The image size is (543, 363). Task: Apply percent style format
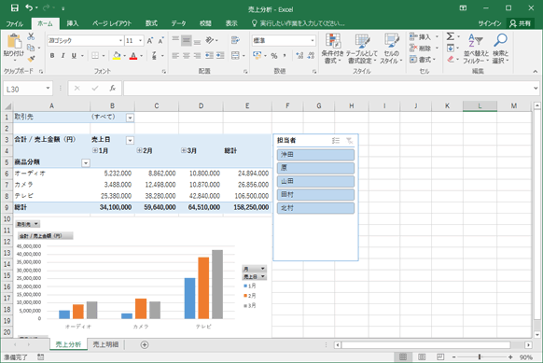point(274,55)
